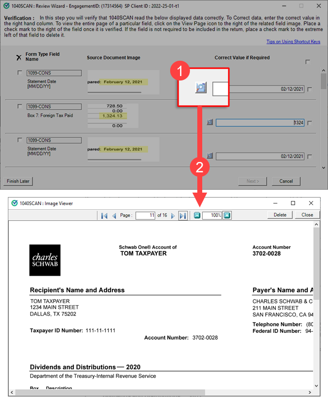The height and width of the screenshot is (399, 328).
Task: Jump to last page in Image Viewer
Action: pos(183,216)
